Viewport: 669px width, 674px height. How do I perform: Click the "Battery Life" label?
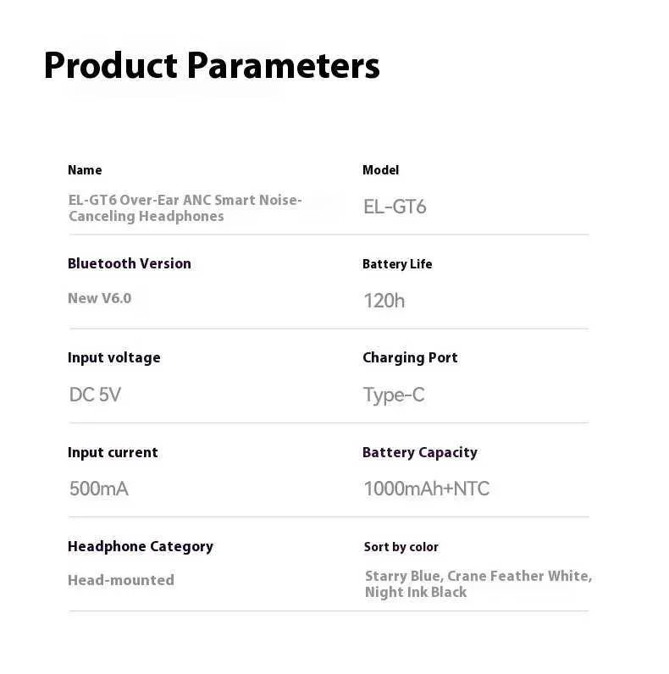(x=397, y=264)
